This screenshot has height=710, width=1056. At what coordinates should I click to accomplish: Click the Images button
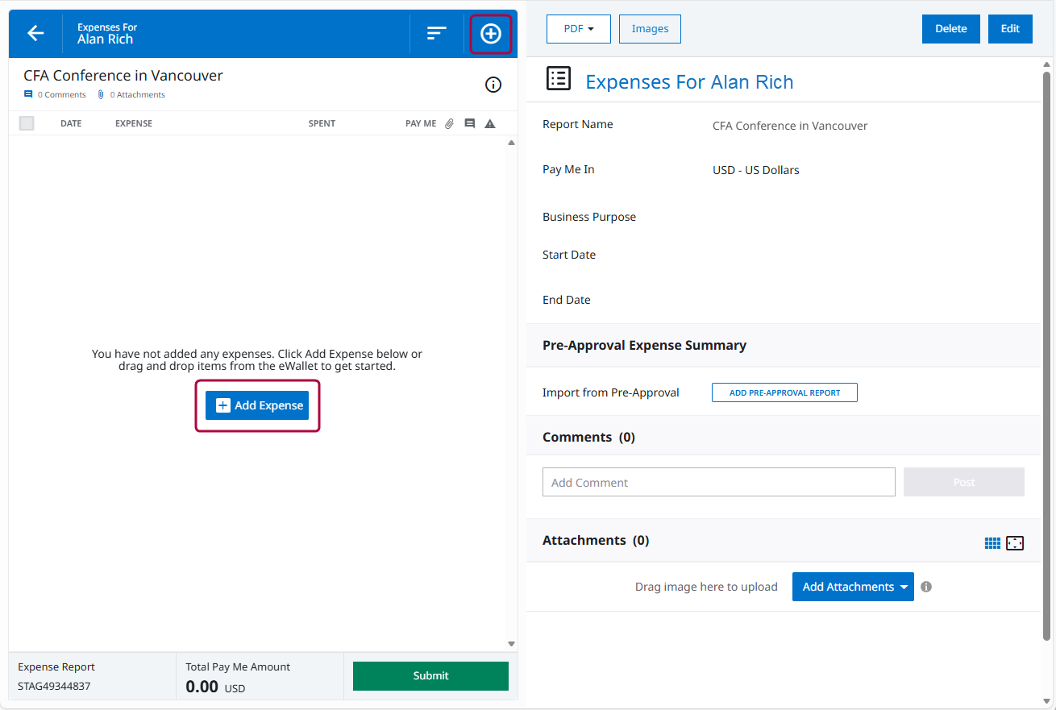pyautogui.click(x=650, y=29)
